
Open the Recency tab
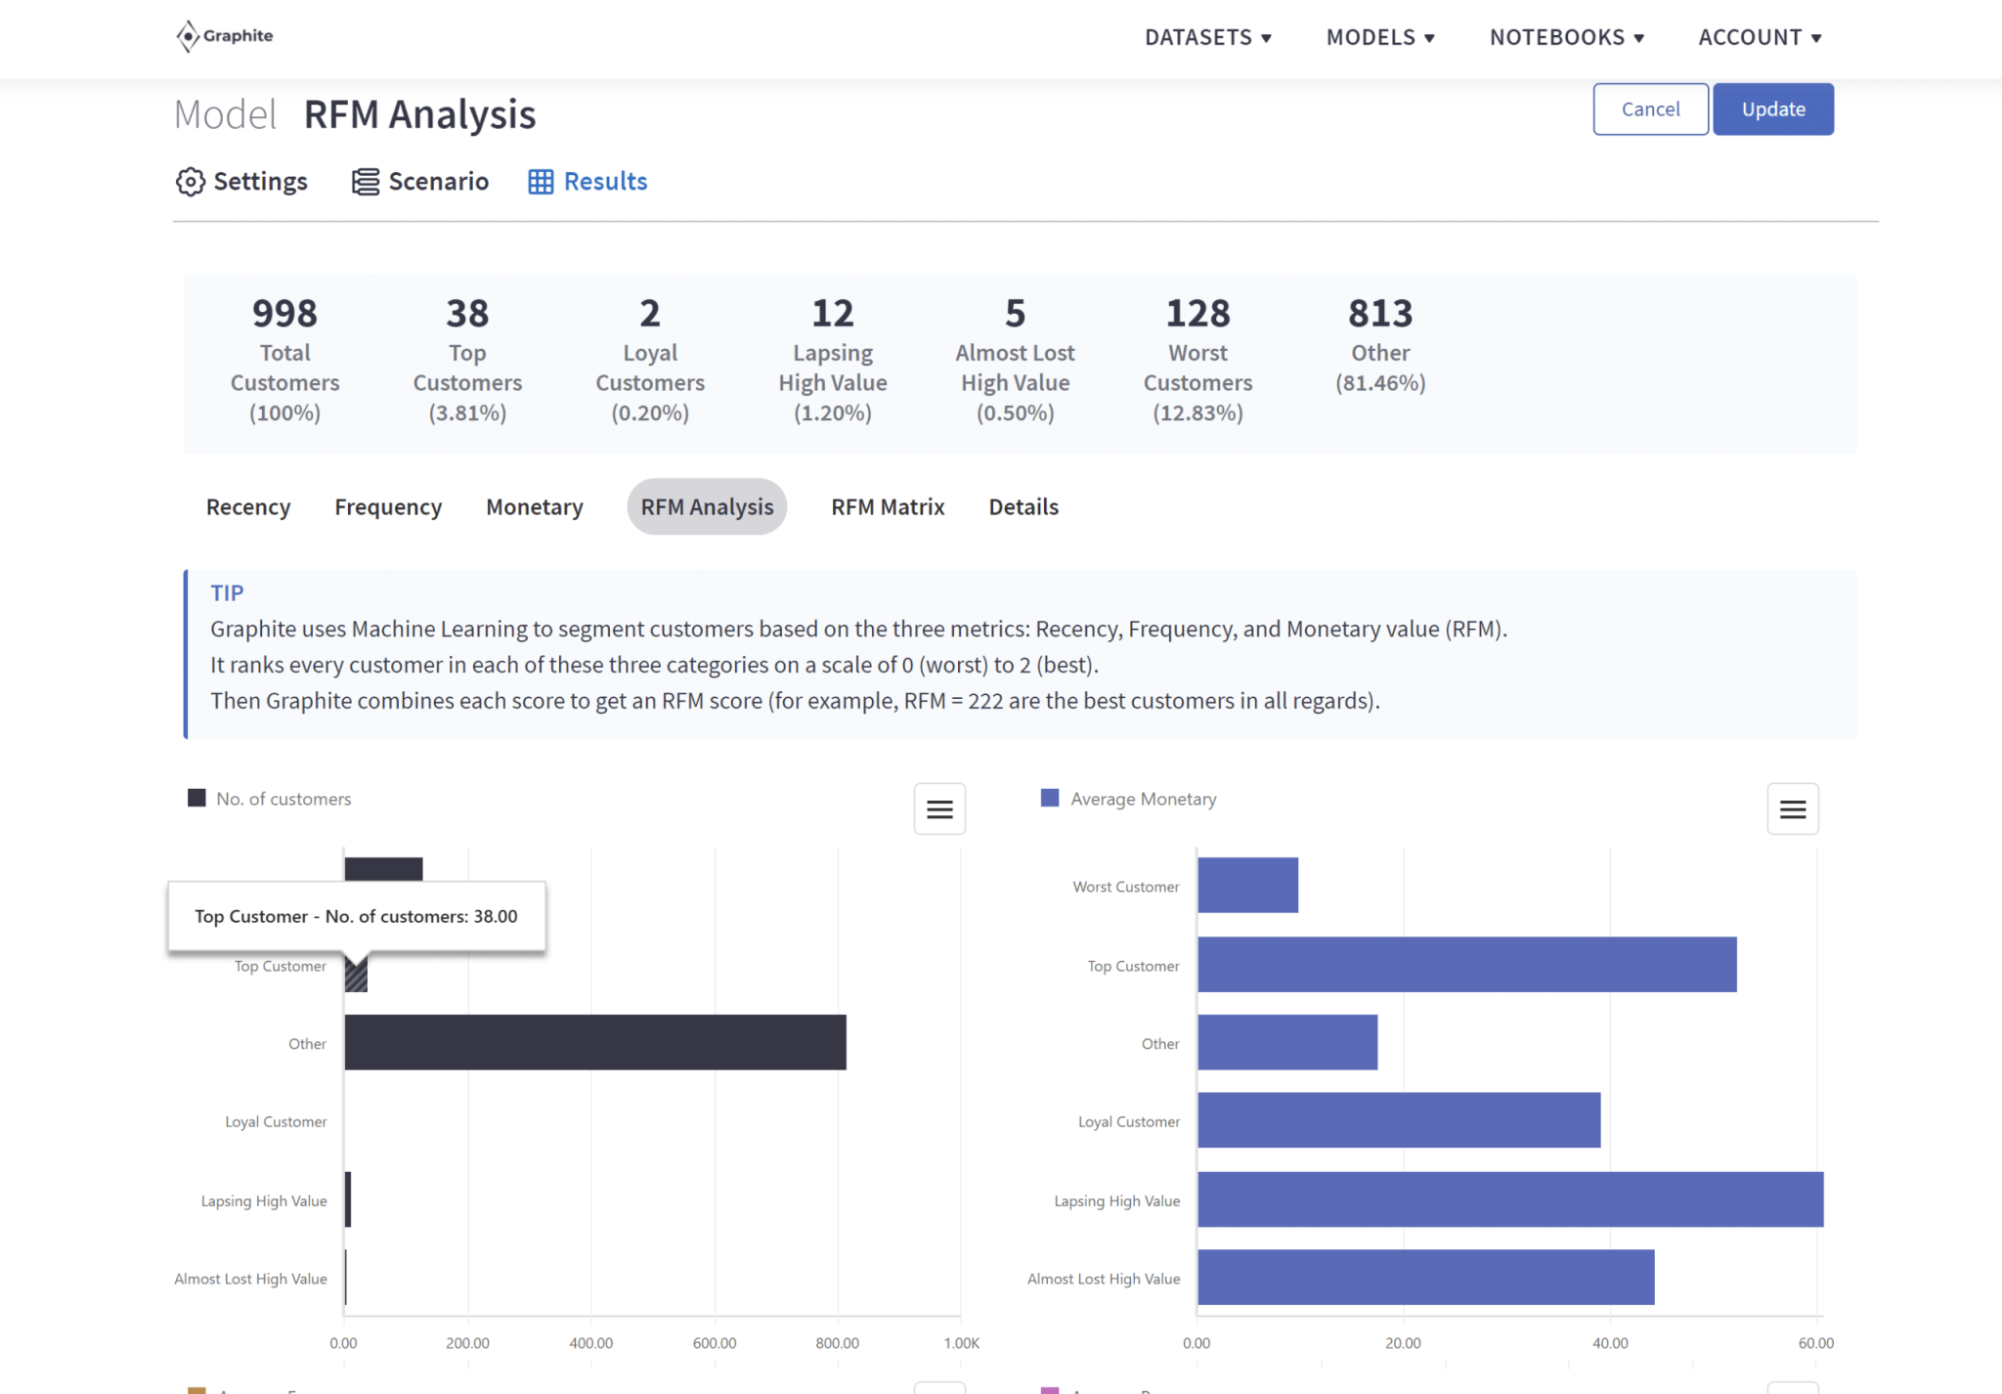pyautogui.click(x=247, y=506)
